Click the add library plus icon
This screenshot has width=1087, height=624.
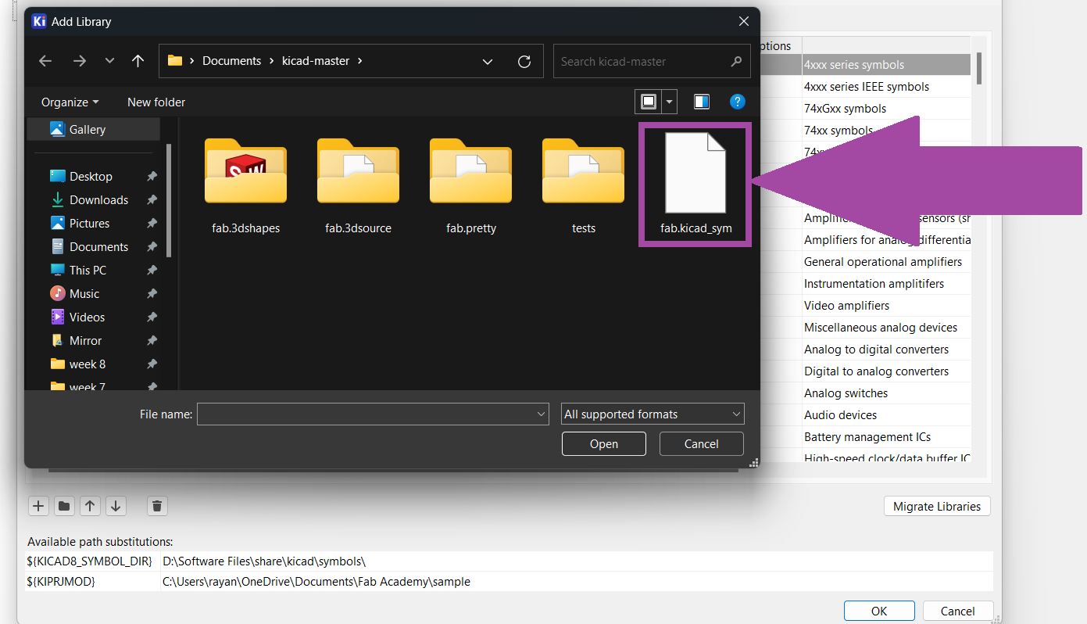38,506
